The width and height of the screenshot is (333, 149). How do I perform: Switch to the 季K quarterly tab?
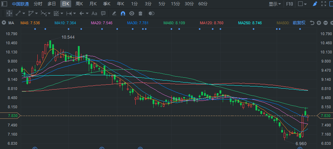point(107,4)
